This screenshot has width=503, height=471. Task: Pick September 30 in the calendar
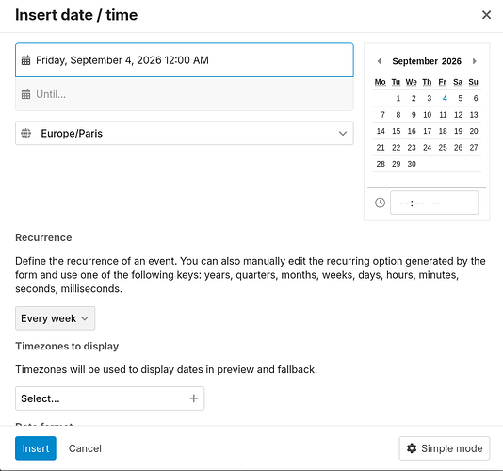click(x=412, y=164)
